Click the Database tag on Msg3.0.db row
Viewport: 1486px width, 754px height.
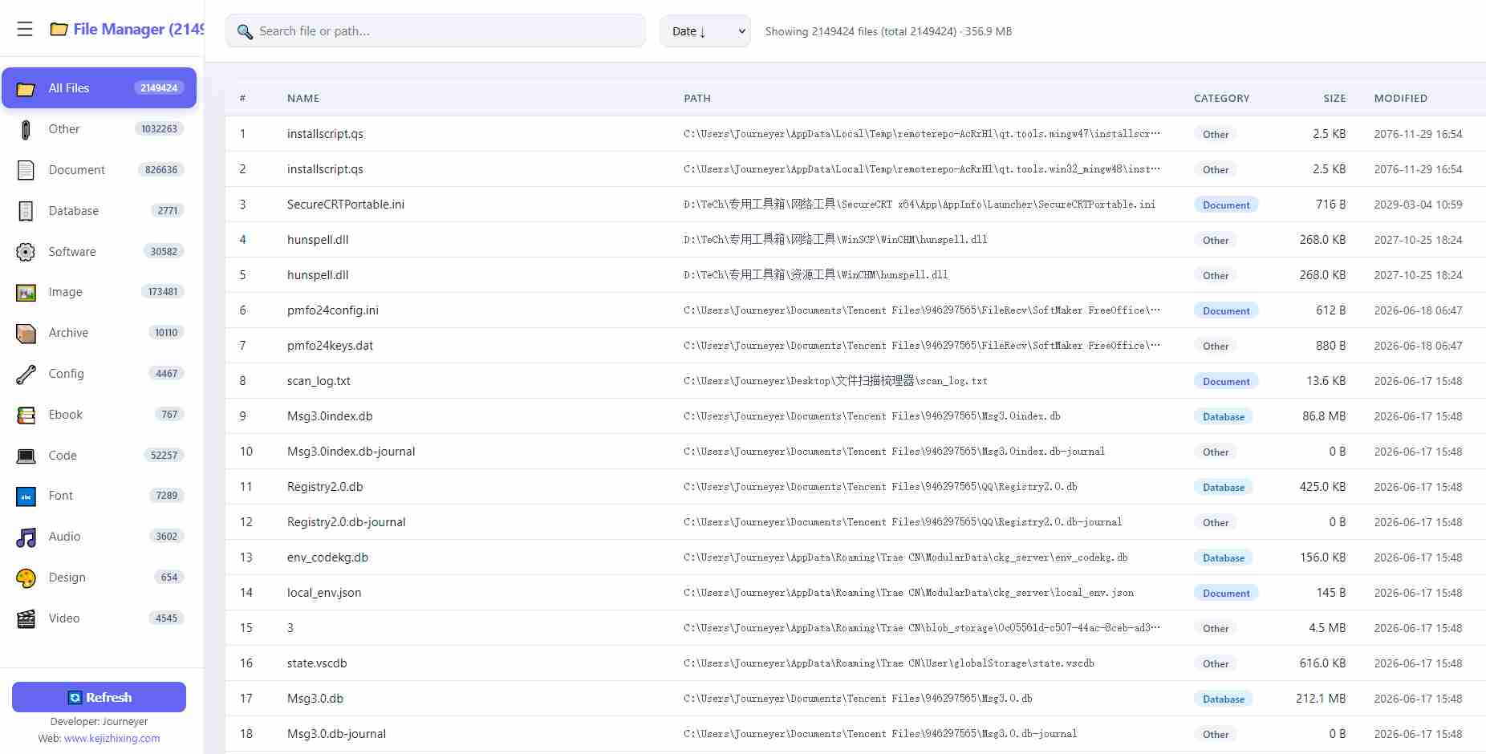coord(1223,699)
